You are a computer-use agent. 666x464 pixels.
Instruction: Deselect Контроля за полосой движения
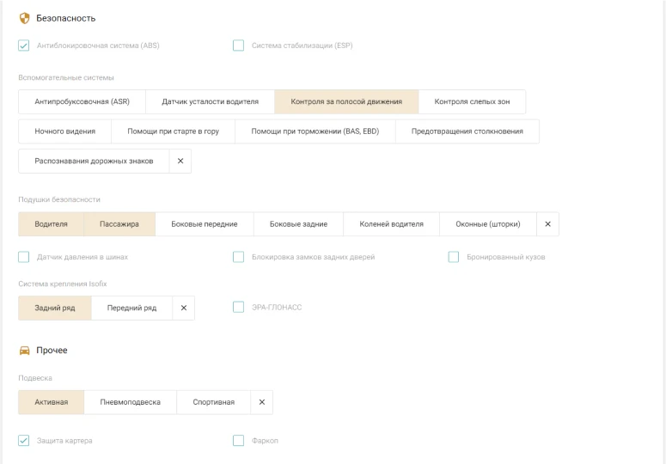pyautogui.click(x=346, y=101)
